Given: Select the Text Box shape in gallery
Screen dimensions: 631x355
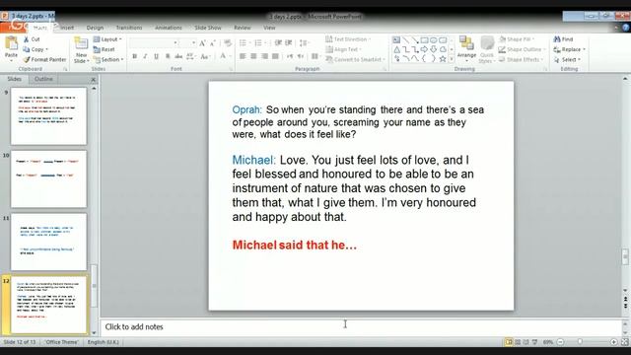Looking at the screenshot, I should [x=396, y=39].
